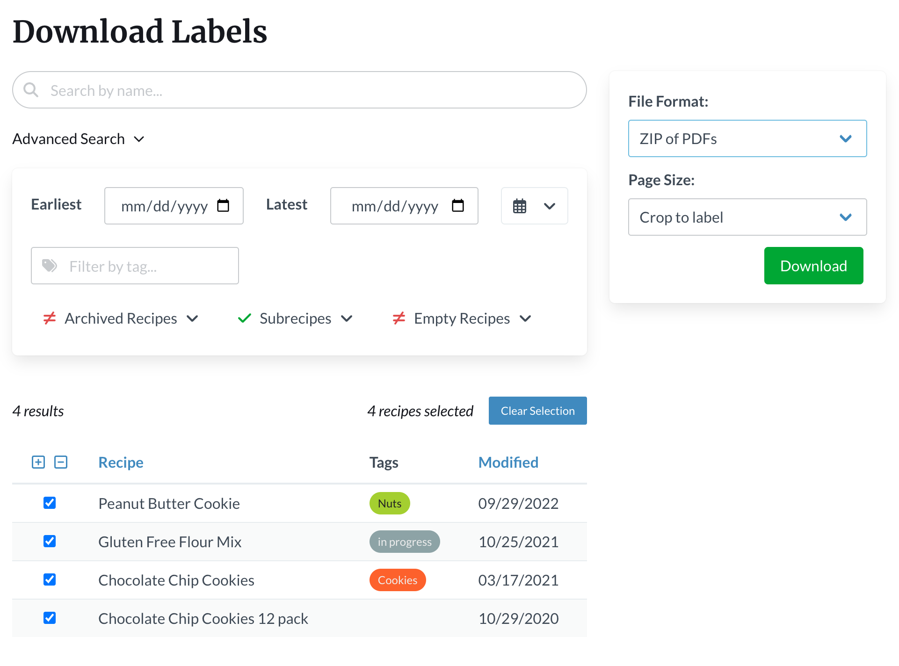Click the tag icon in filter field
899x666 pixels.
click(49, 266)
